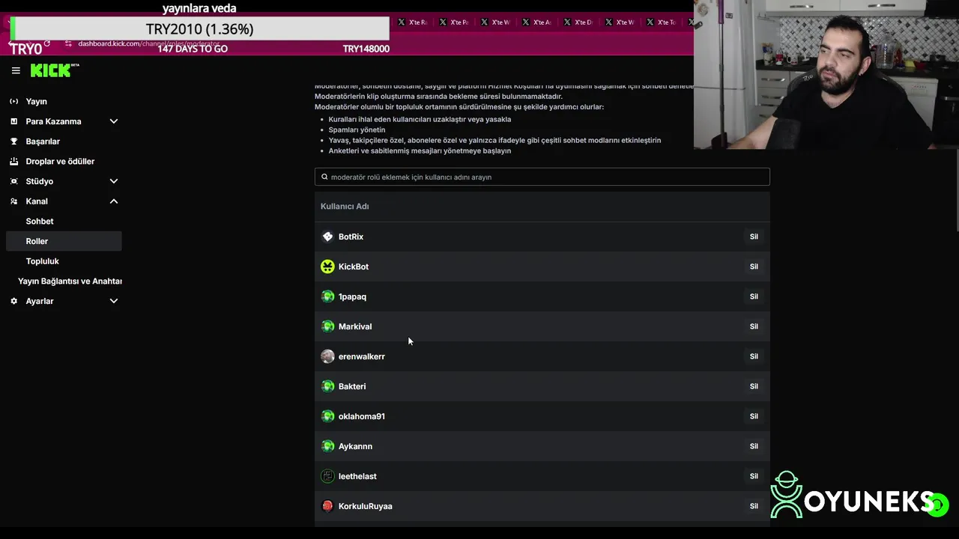959x539 pixels.
Task: Click the browser reload icon
Action: 47,43
